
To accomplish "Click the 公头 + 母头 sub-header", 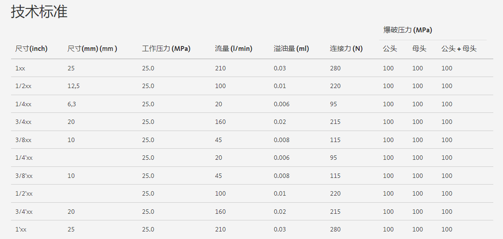I will click(459, 49).
